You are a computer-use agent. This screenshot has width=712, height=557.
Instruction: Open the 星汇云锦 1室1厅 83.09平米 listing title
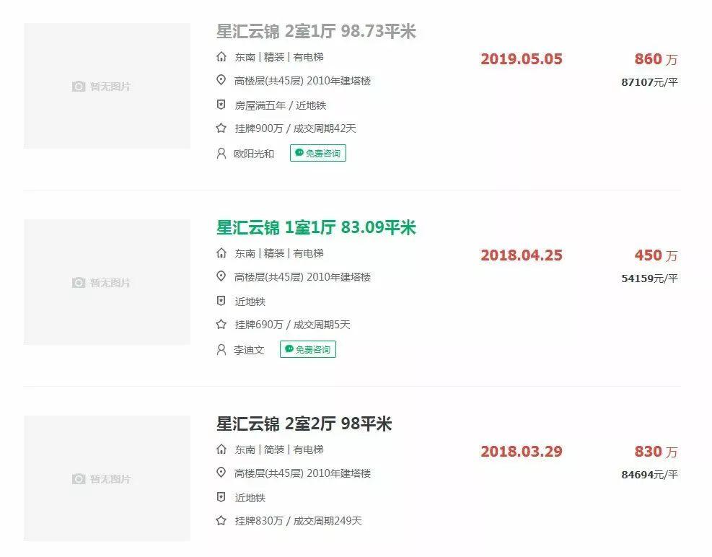pos(316,228)
